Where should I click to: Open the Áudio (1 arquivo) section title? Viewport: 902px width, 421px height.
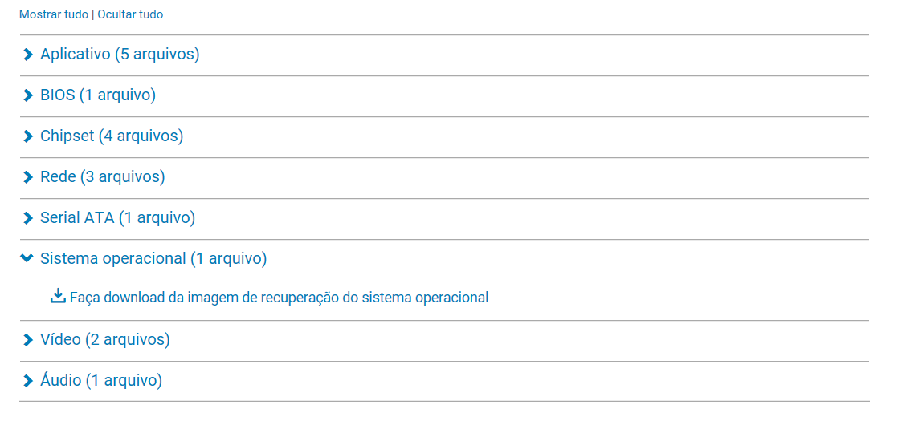point(101,380)
